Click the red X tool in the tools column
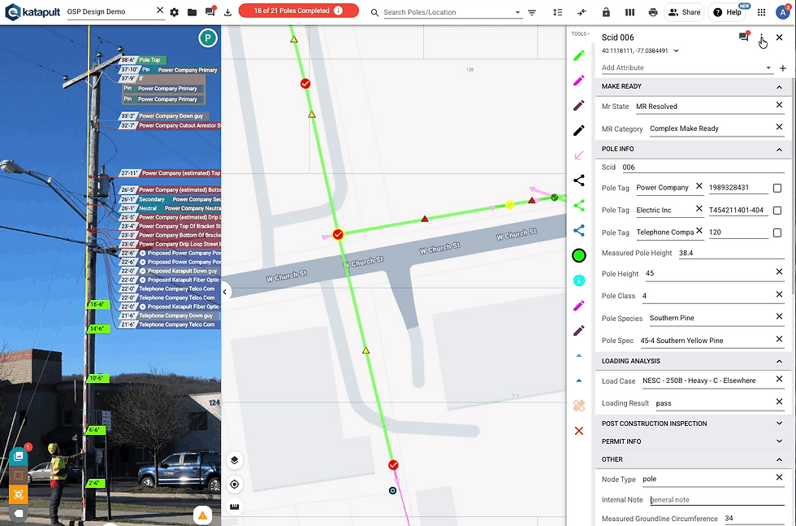 pyautogui.click(x=578, y=431)
